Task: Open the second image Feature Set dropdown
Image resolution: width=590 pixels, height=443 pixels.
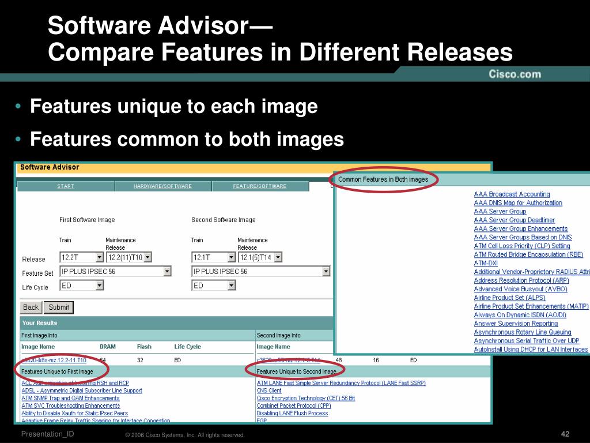Action: [261, 271]
